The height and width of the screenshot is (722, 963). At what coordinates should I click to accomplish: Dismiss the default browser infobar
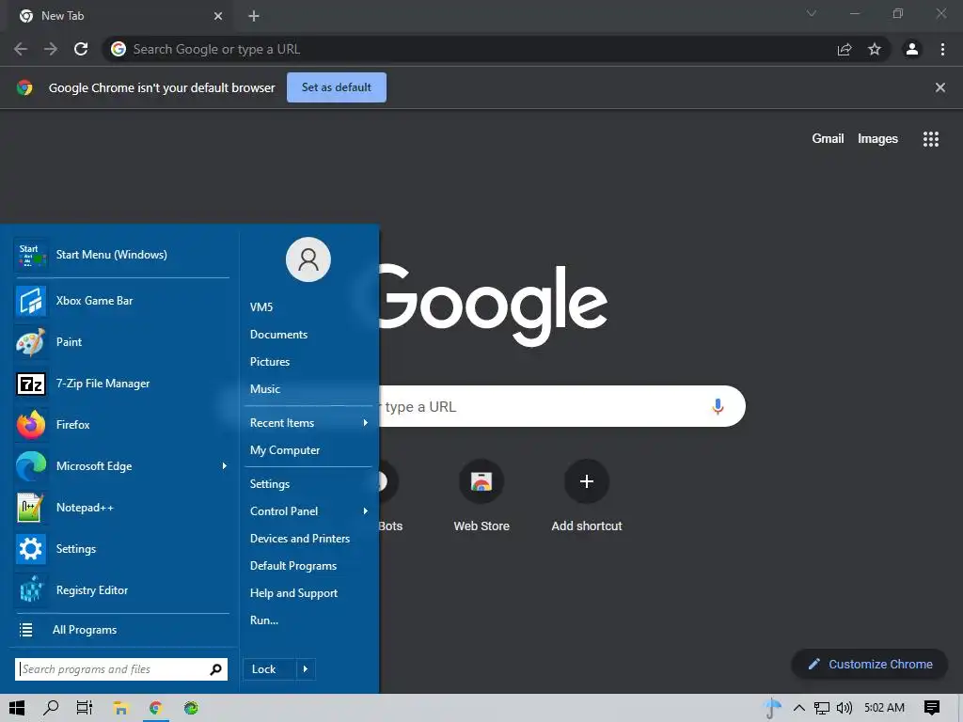940,87
